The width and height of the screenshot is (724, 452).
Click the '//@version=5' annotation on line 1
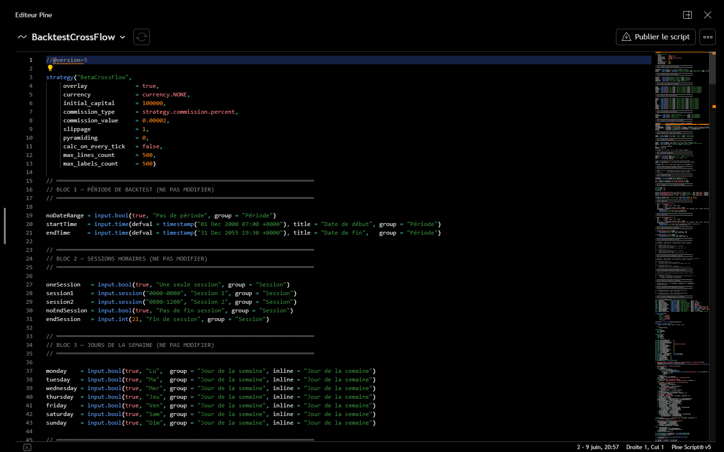67,60
